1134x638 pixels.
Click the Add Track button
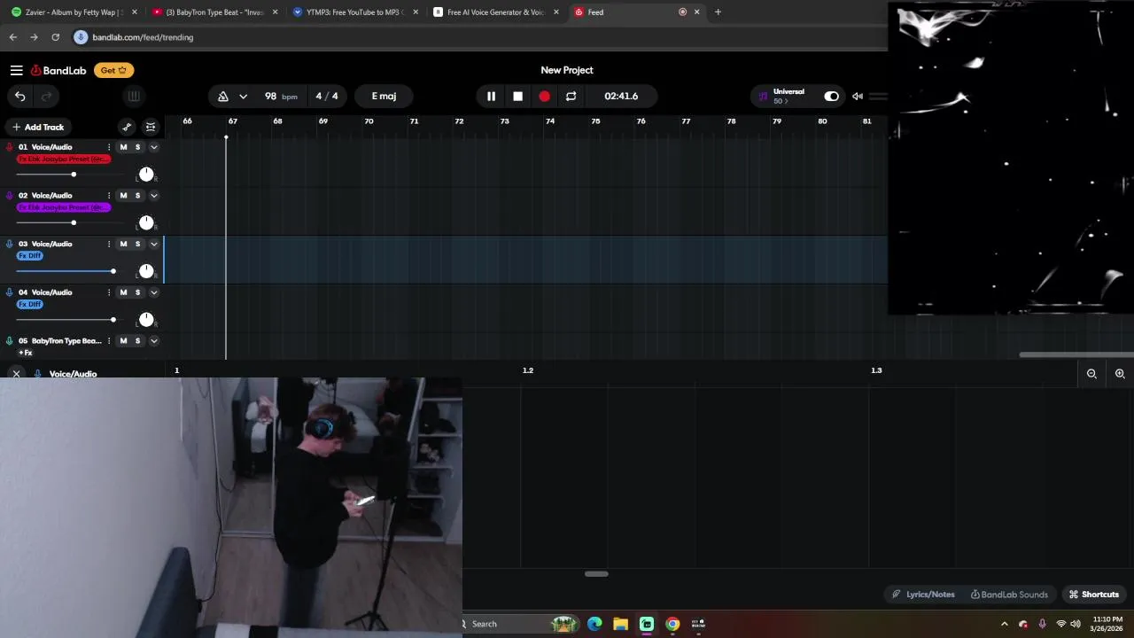pyautogui.click(x=37, y=127)
